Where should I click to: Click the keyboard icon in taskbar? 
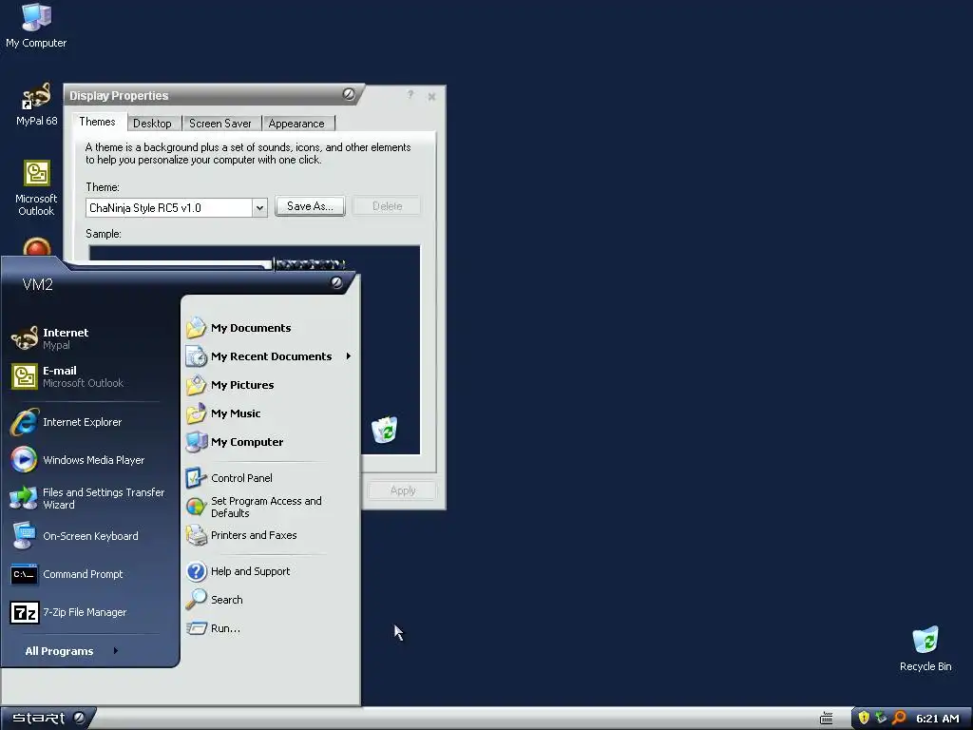(x=826, y=719)
